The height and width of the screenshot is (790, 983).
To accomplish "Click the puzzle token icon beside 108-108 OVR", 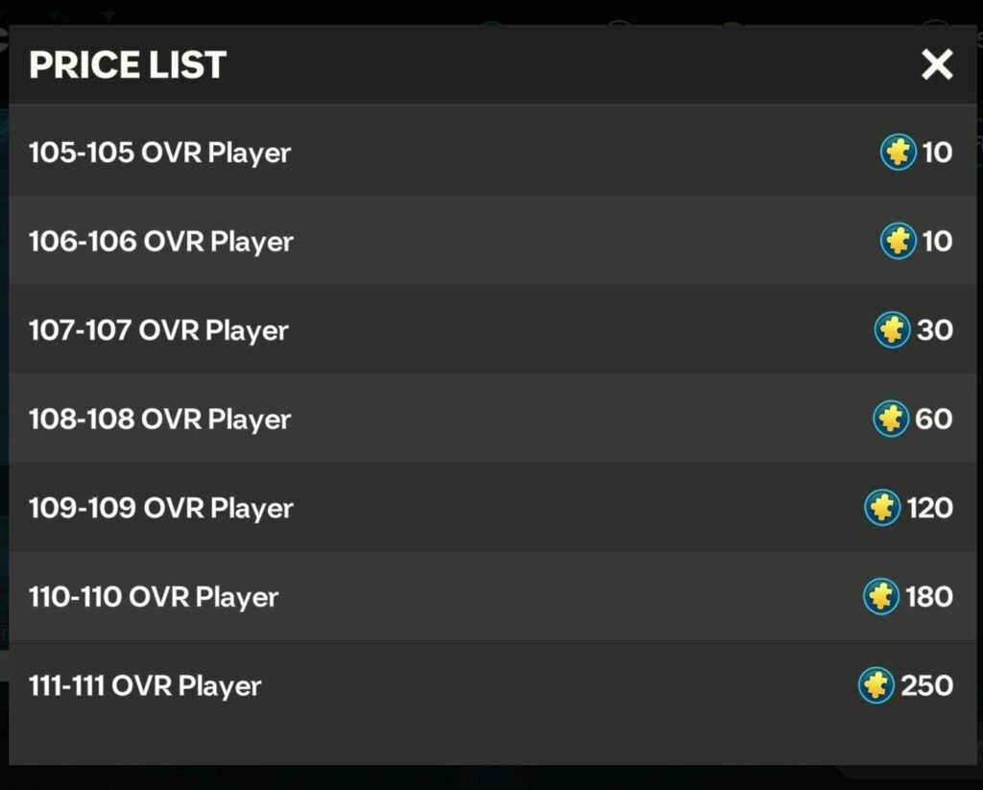I will pyautogui.click(x=890, y=419).
